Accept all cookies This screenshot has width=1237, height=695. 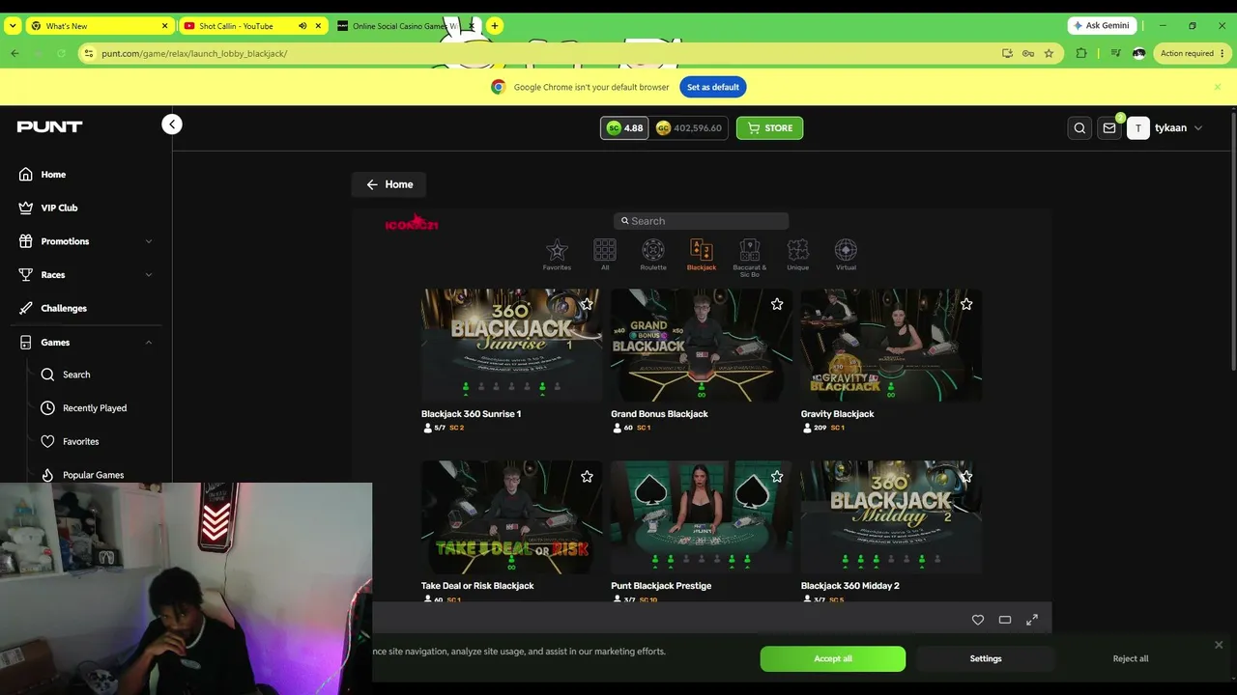click(x=833, y=658)
